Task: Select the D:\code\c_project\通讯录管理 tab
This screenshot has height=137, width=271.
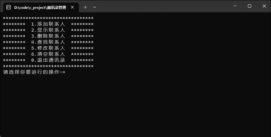Action: click(41, 8)
